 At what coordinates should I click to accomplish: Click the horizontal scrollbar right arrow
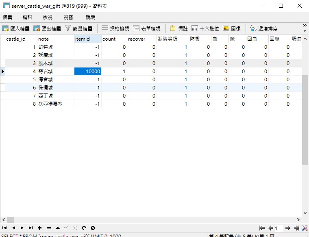click(298, 220)
